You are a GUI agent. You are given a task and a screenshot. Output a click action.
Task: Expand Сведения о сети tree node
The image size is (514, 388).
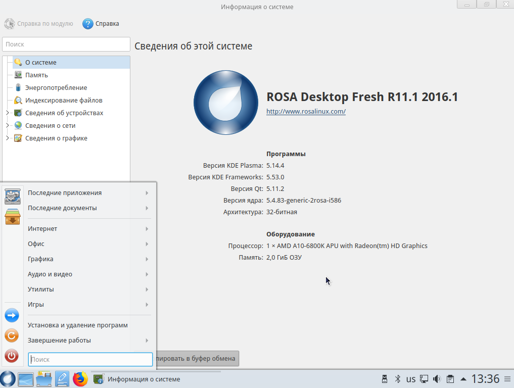(7, 125)
